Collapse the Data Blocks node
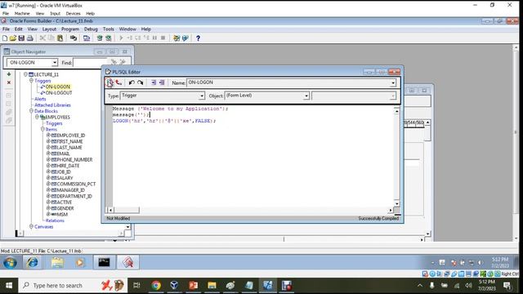This screenshot has width=523, height=294. click(x=31, y=111)
